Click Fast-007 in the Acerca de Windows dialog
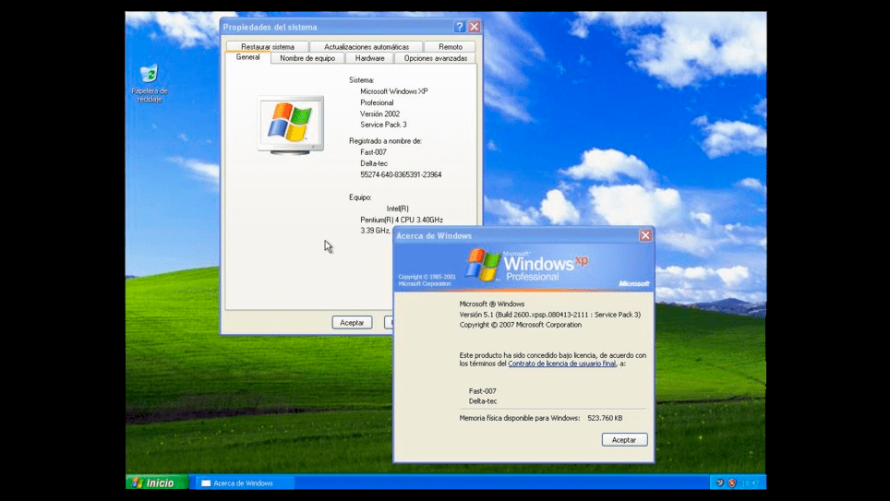The image size is (890, 501). (483, 391)
